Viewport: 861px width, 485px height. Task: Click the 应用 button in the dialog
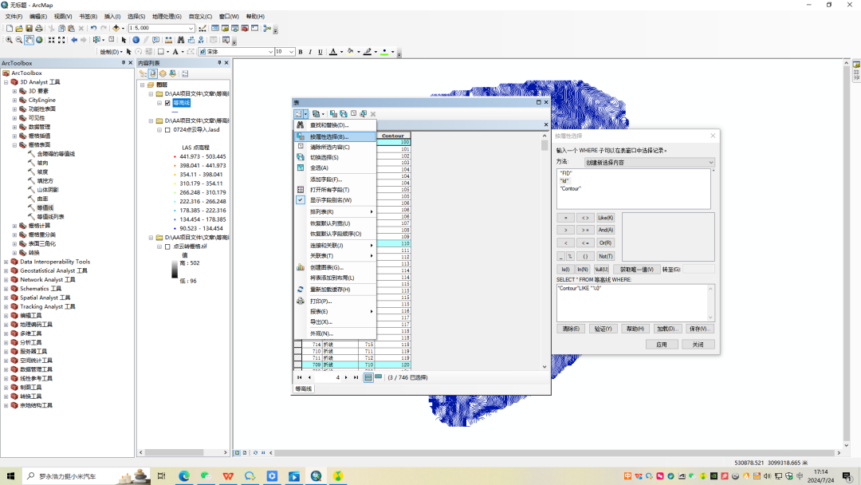[661, 345]
